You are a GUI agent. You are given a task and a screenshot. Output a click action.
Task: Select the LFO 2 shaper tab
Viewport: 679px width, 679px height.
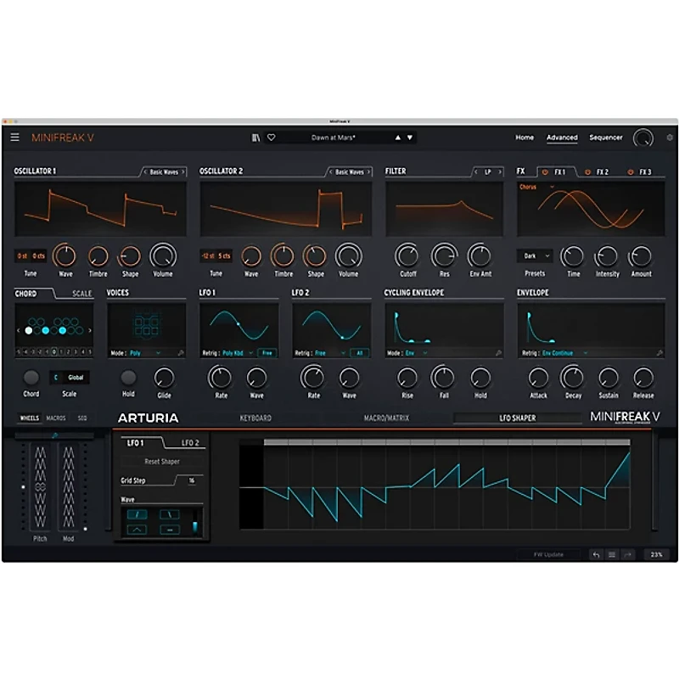(x=191, y=442)
